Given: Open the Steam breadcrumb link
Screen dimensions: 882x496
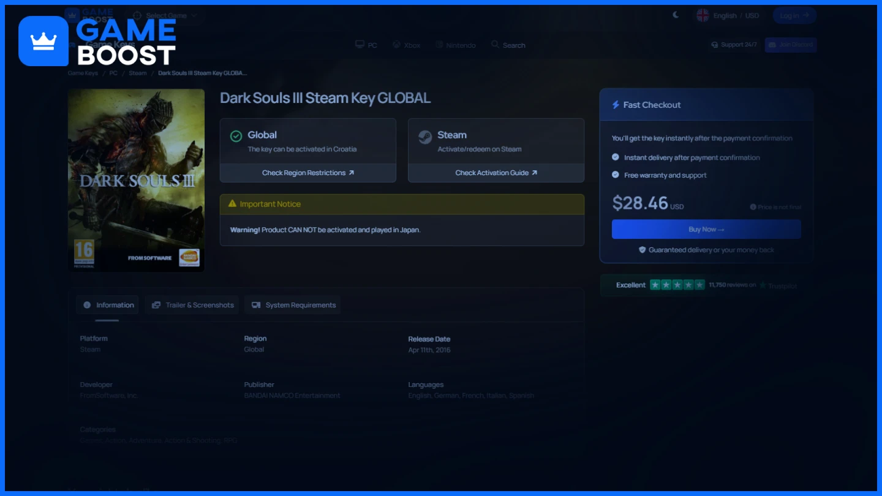Looking at the screenshot, I should tap(138, 73).
